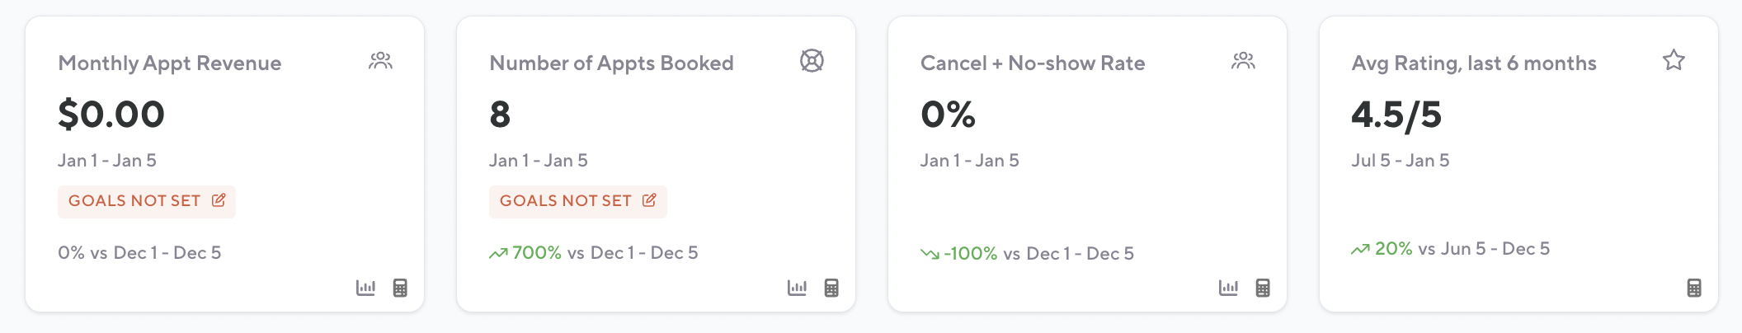Set goals for Monthly Appt Revenue
The width and height of the screenshot is (1742, 333).
pos(134,201)
